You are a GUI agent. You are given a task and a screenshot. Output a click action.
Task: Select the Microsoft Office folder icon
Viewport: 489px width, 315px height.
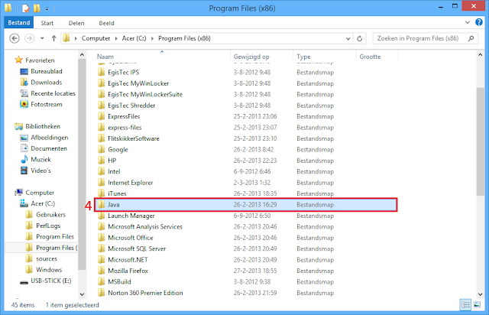[101, 238]
